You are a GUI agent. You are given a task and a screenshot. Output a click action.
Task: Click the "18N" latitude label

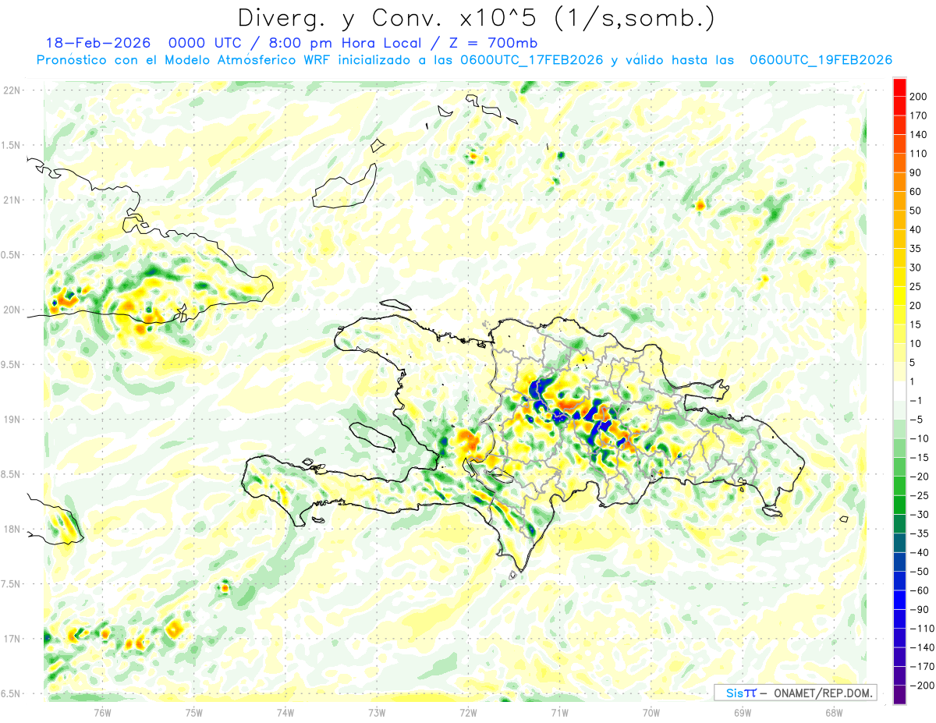(x=12, y=529)
